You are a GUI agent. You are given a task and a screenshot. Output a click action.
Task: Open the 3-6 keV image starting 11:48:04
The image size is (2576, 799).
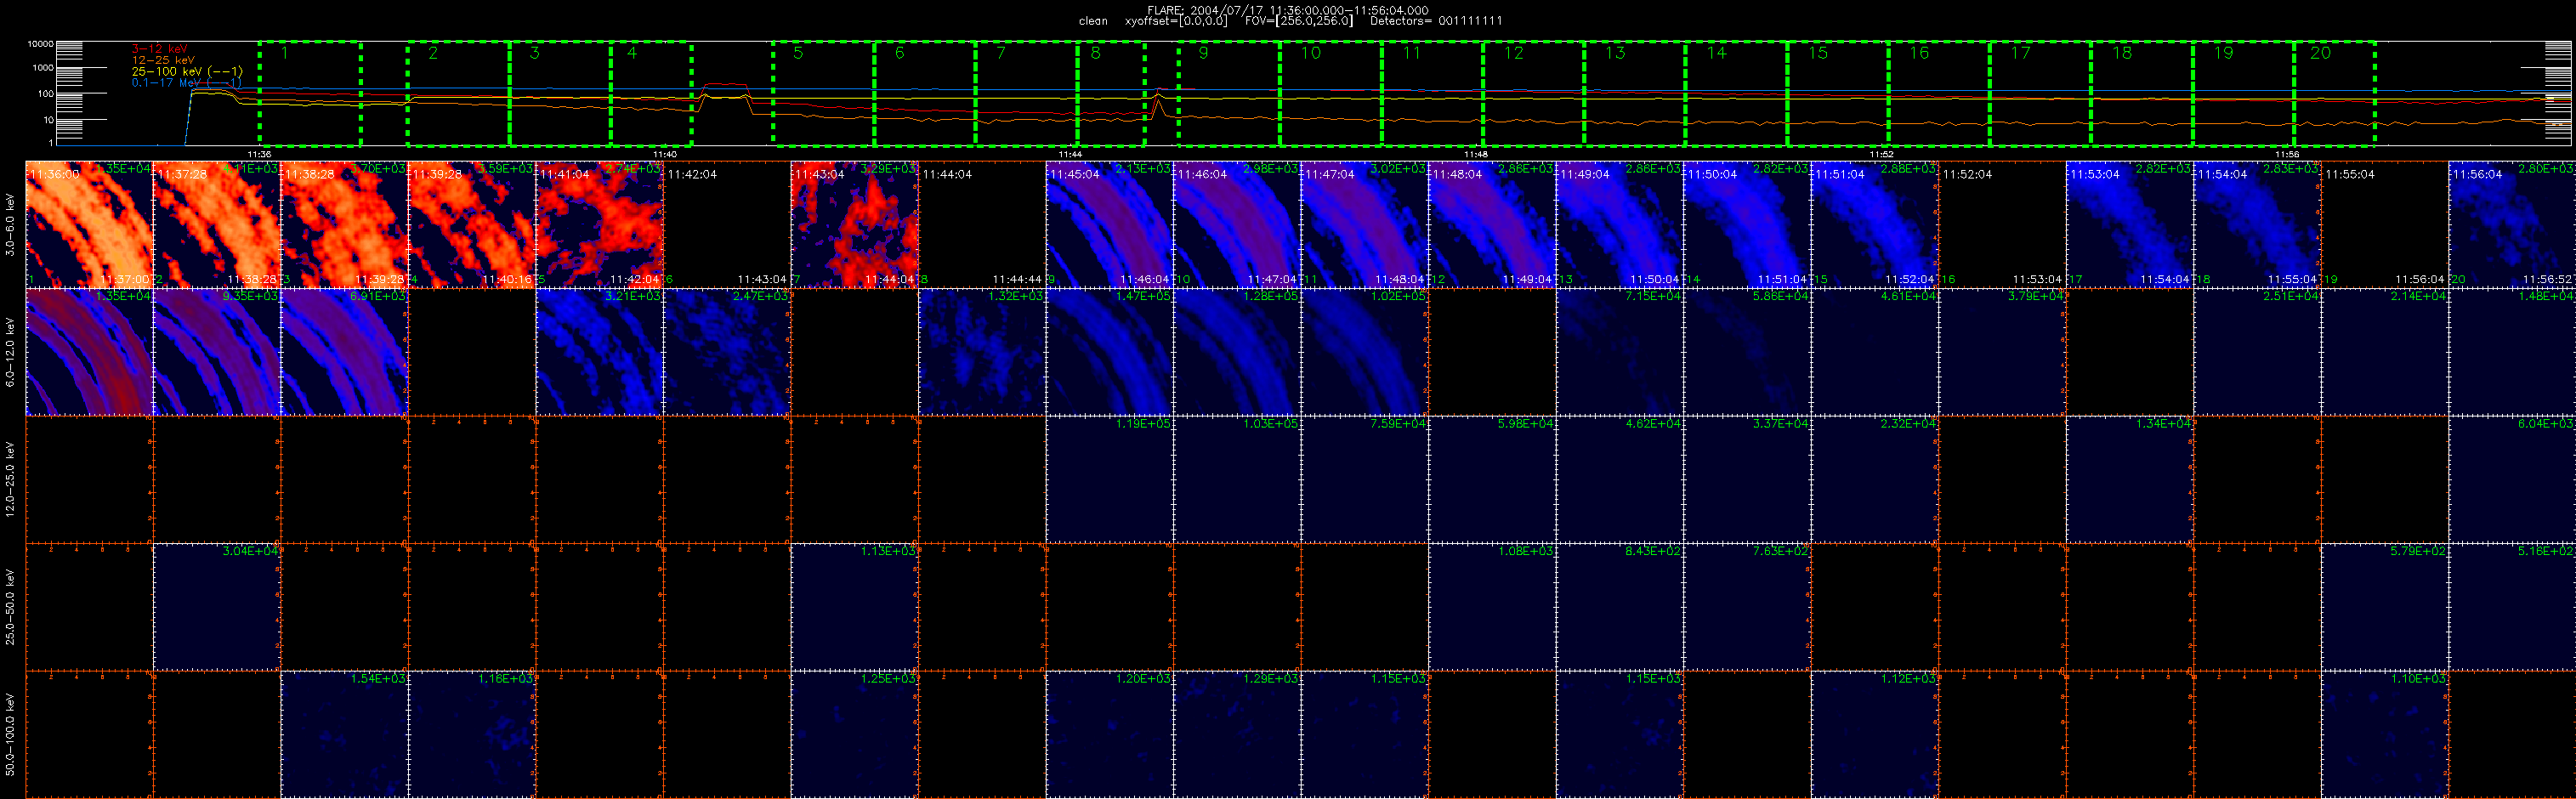click(1492, 224)
